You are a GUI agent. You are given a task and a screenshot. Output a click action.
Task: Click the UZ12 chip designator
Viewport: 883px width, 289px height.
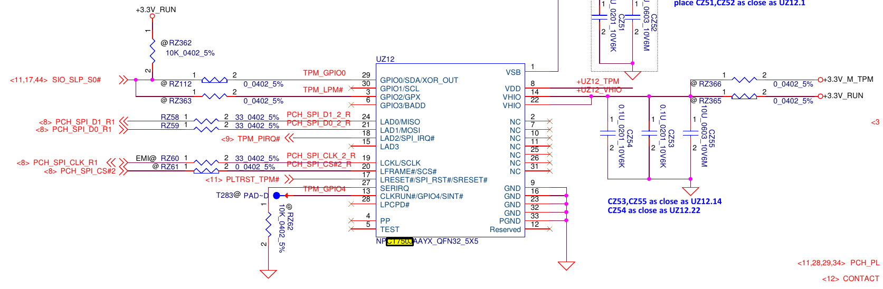pos(385,59)
